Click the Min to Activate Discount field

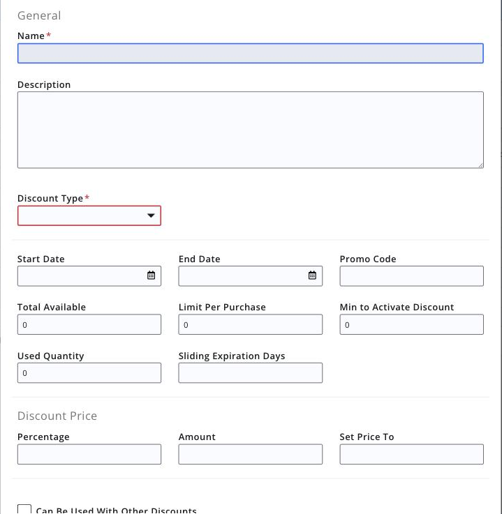click(x=411, y=324)
